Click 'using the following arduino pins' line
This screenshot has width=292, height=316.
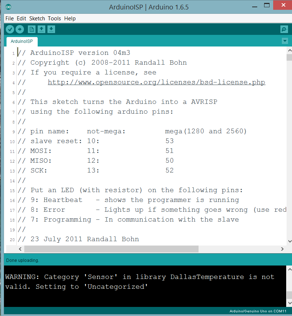[x=95, y=112]
